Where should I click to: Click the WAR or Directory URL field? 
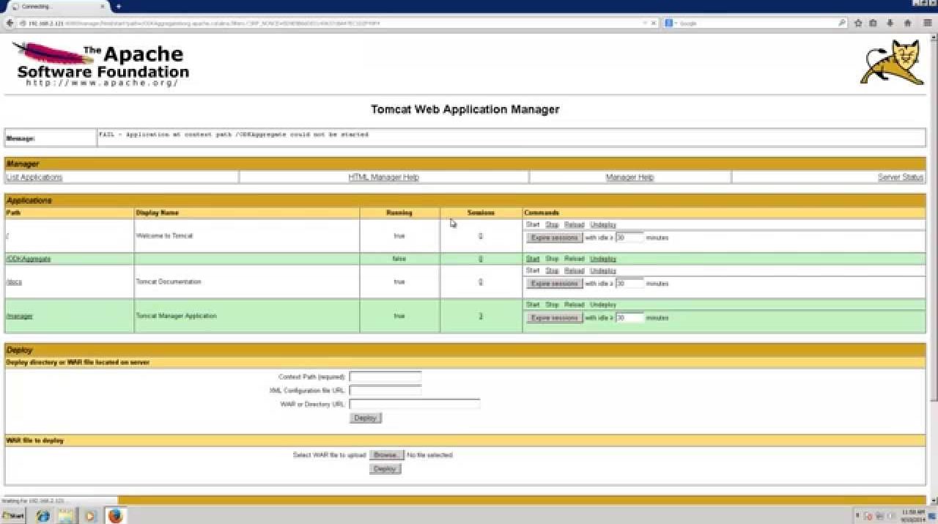(414, 404)
